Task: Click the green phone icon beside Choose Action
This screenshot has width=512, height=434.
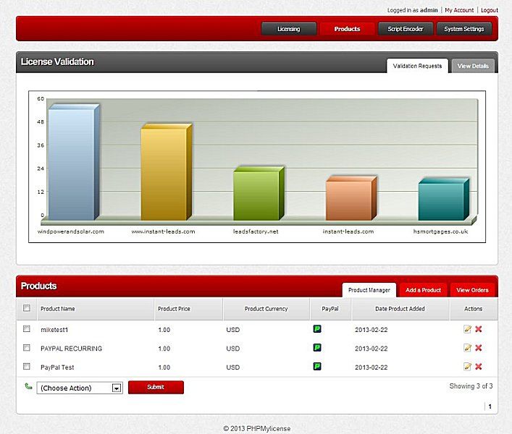Action: 28,386
